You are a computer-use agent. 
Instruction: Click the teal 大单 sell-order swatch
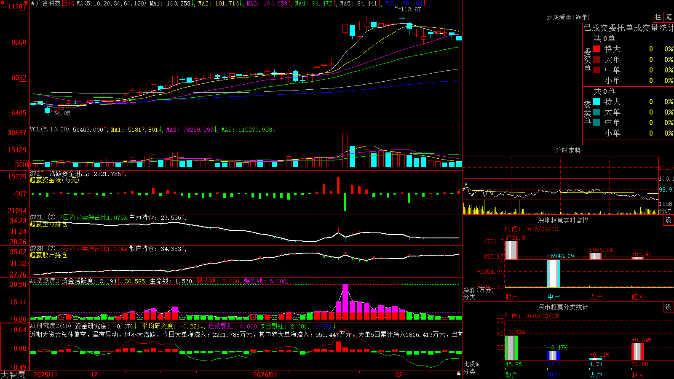point(596,112)
